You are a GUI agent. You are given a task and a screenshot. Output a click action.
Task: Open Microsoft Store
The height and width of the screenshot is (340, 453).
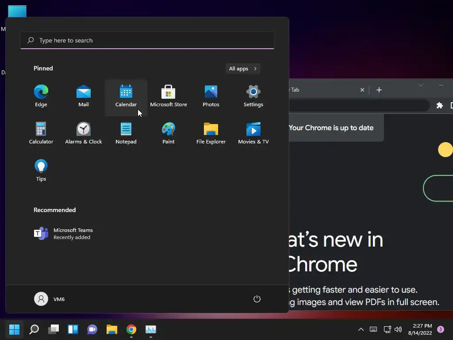pos(169,97)
